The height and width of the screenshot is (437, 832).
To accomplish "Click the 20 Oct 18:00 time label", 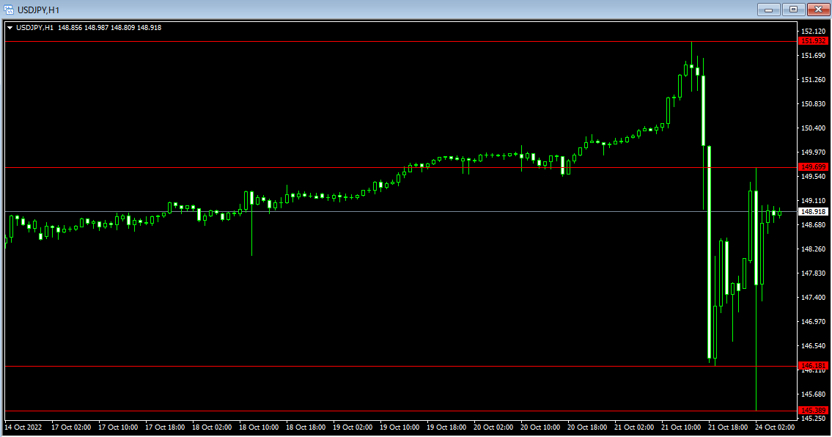I will pyautogui.click(x=587, y=427).
